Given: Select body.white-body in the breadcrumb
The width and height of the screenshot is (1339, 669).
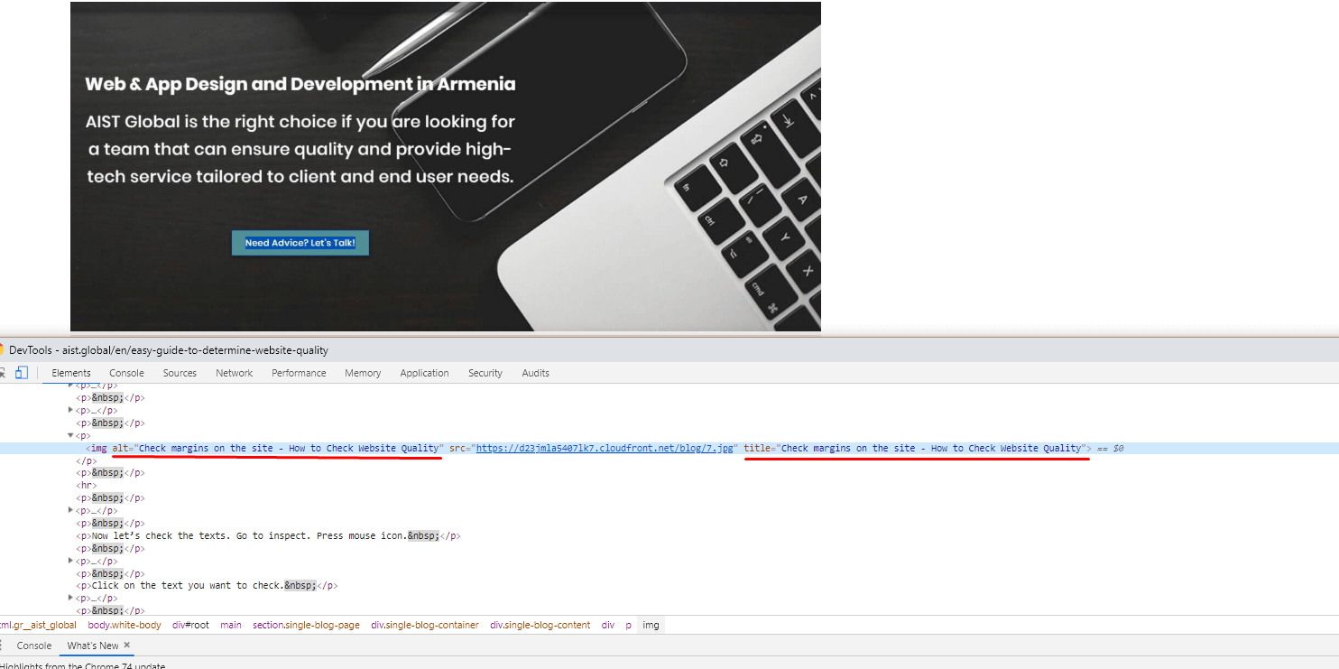Looking at the screenshot, I should (125, 625).
